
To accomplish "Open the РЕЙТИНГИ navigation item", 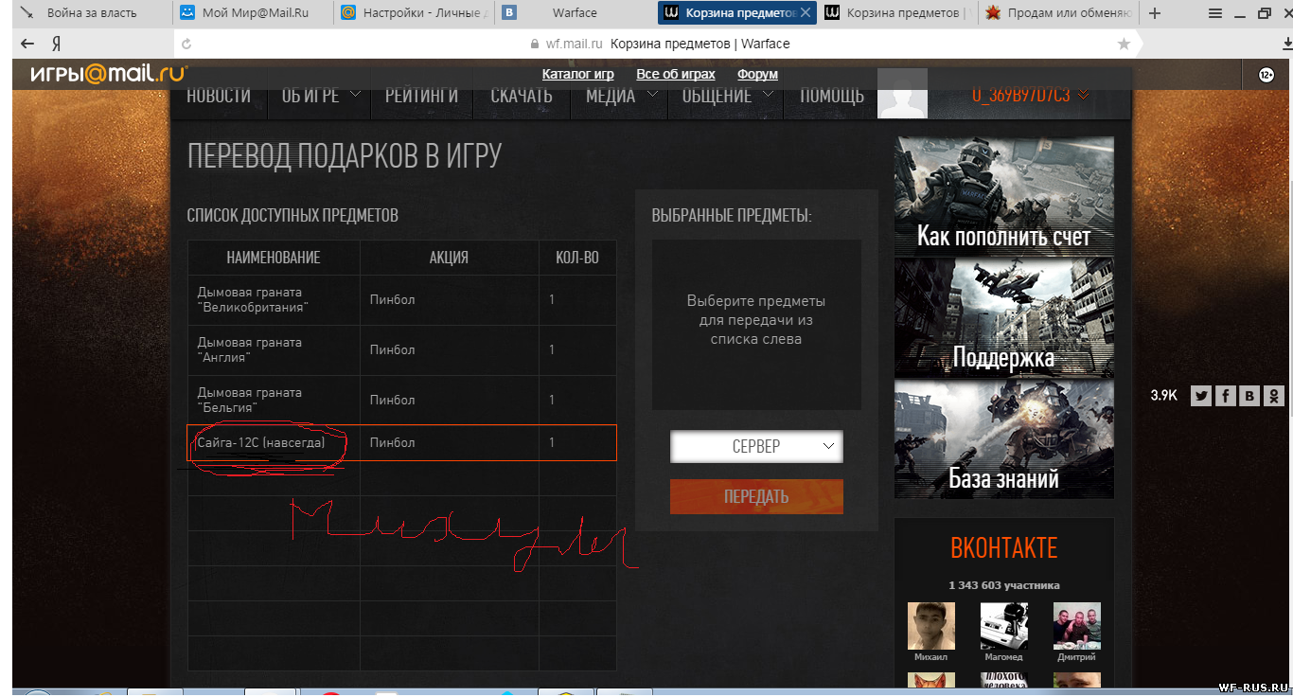I will pos(421,96).
